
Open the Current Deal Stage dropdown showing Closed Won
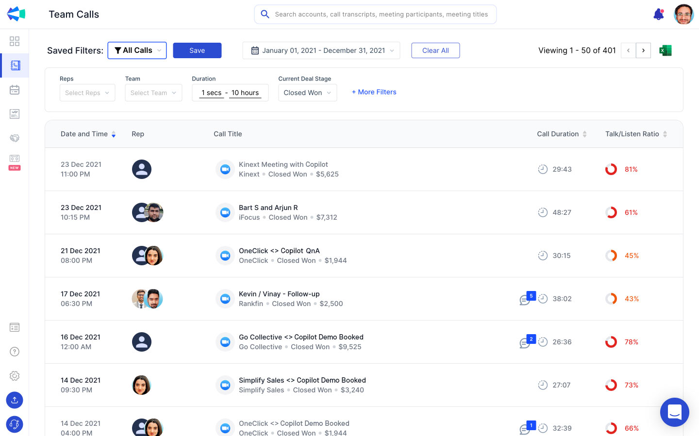pyautogui.click(x=307, y=93)
